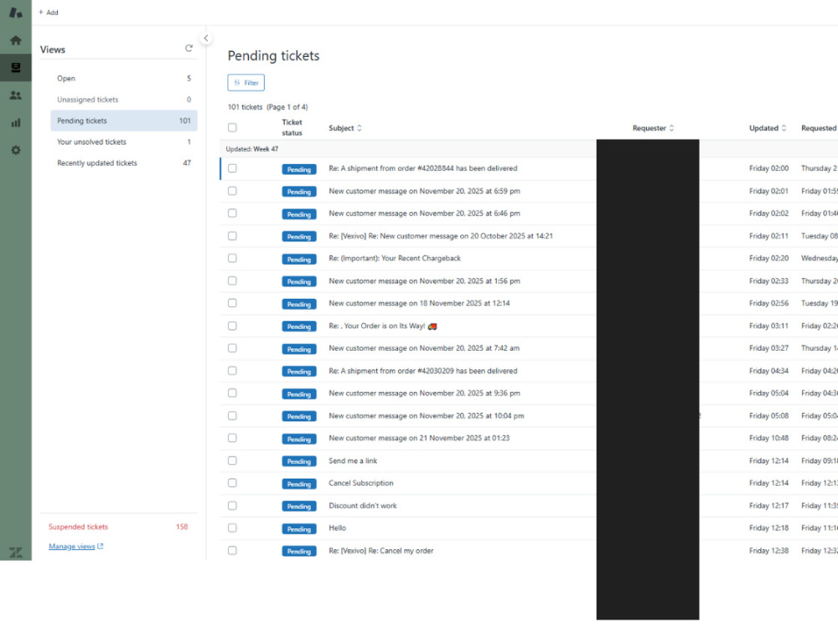Select the Unassigned tickets view
This screenshot has width=838, height=628.
click(124, 100)
